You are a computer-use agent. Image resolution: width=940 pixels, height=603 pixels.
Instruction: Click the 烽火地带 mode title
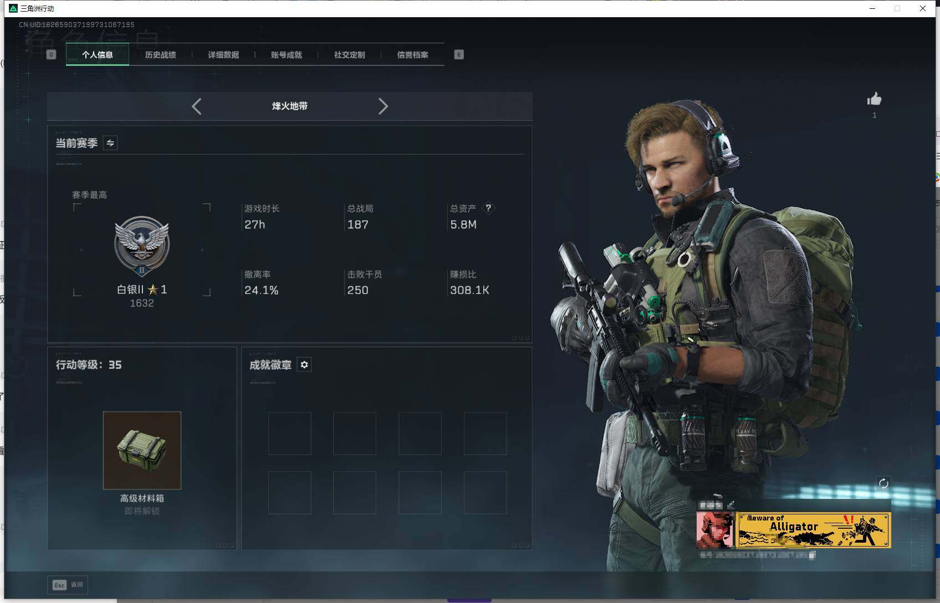coord(290,106)
